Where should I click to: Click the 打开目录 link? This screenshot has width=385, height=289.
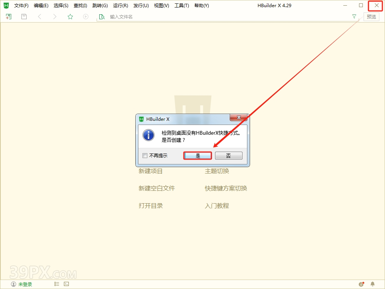[151, 206]
